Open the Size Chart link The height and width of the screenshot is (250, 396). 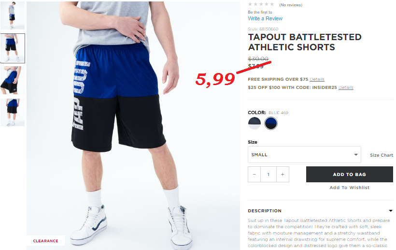(x=382, y=155)
